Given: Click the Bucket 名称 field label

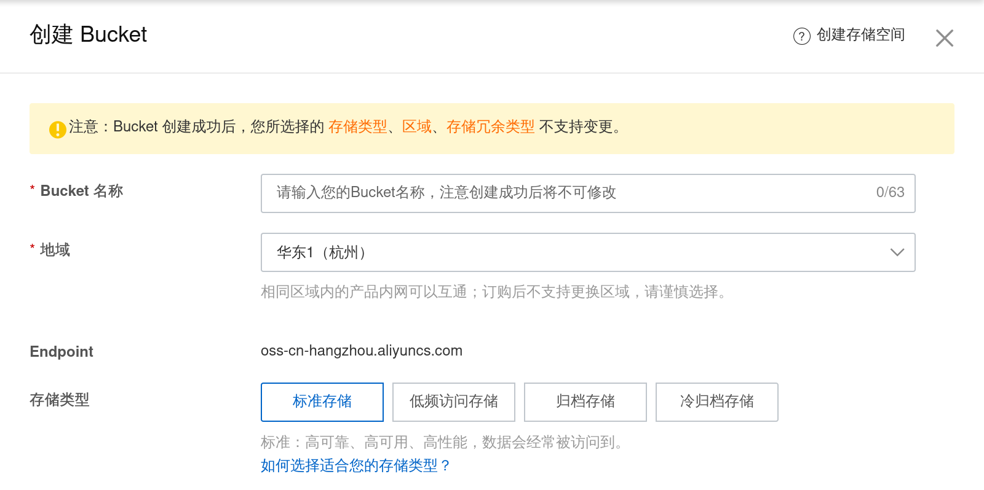Looking at the screenshot, I should (82, 191).
